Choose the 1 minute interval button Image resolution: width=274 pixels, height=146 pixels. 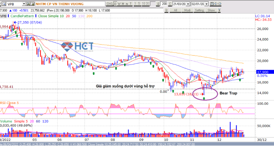[135, 4]
